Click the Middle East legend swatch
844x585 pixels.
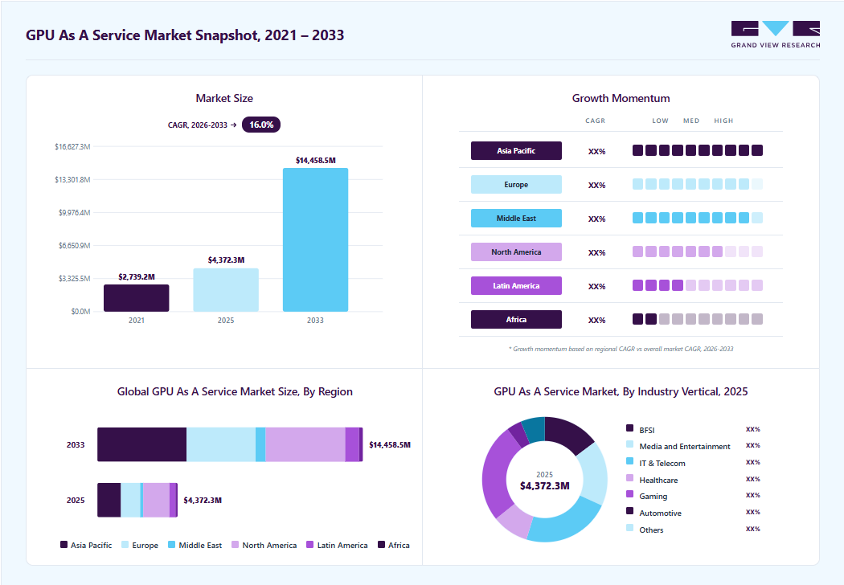coord(172,545)
